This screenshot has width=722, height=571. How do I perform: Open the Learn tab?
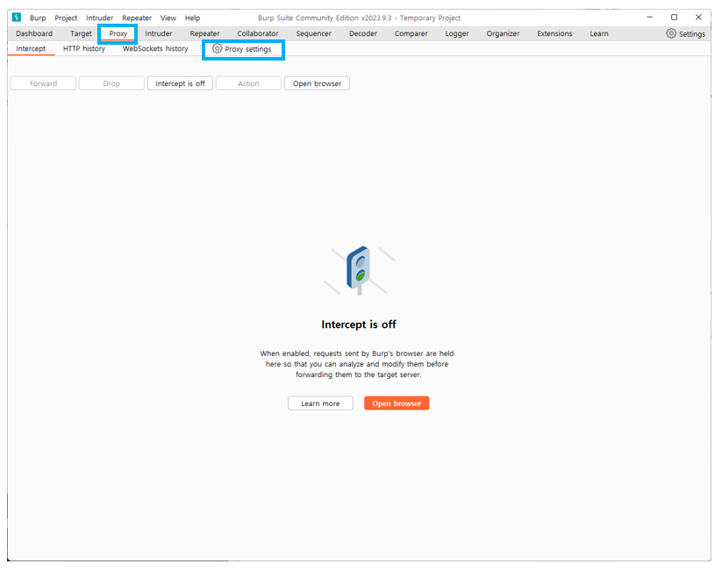click(599, 33)
